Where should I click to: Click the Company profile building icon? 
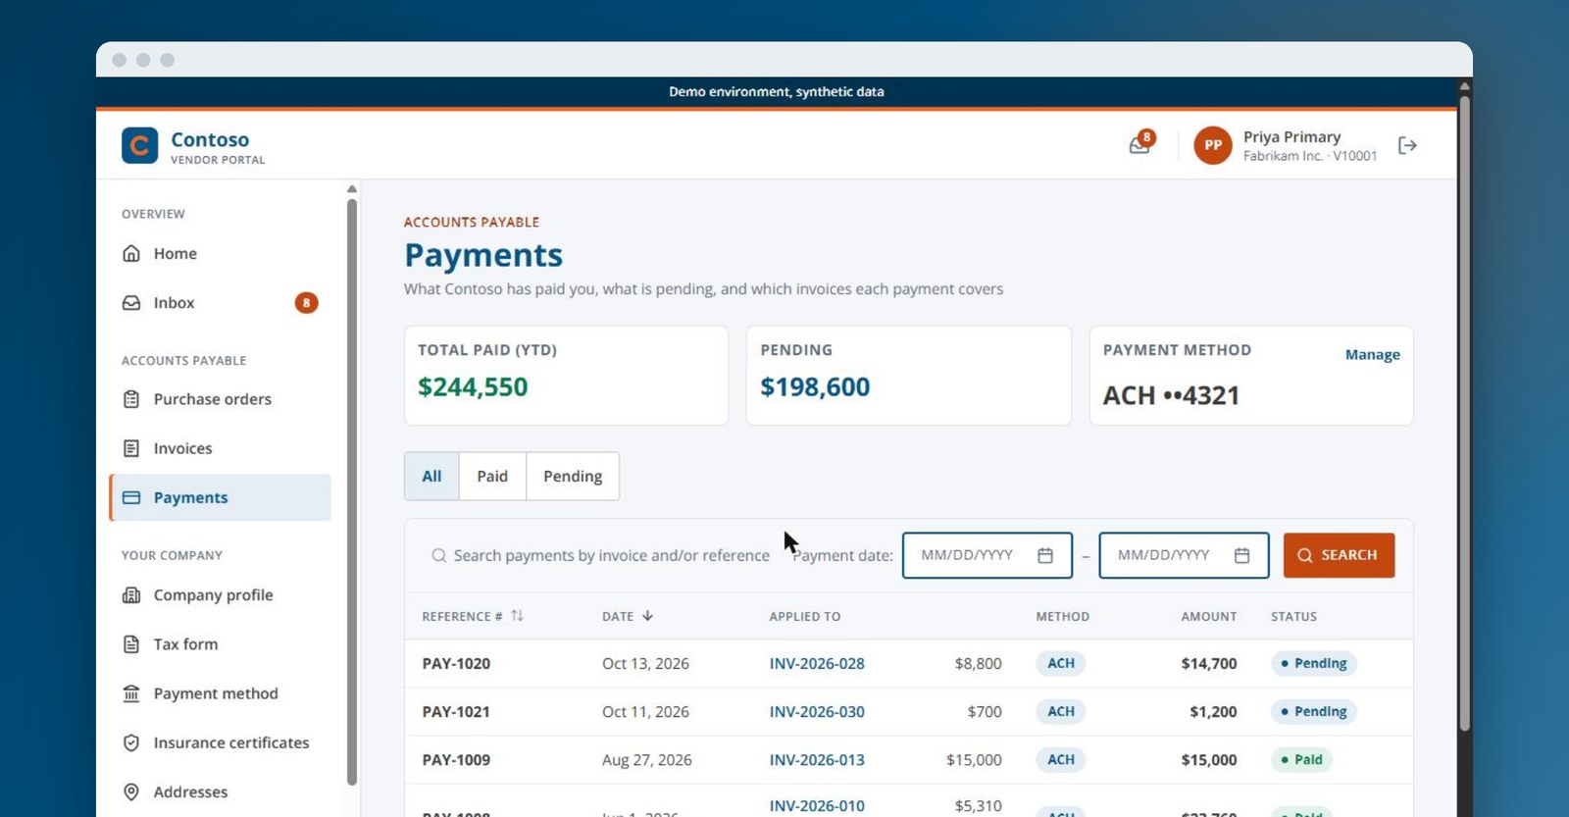click(x=131, y=595)
